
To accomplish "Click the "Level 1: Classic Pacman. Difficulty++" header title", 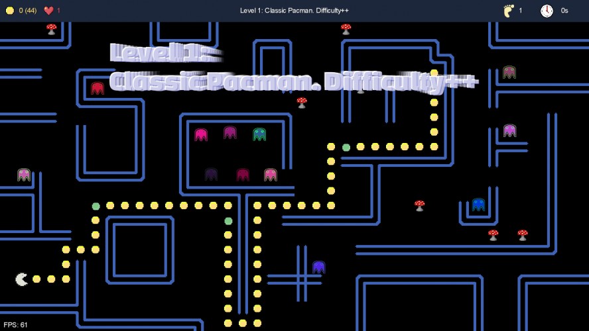I will 294,11.
